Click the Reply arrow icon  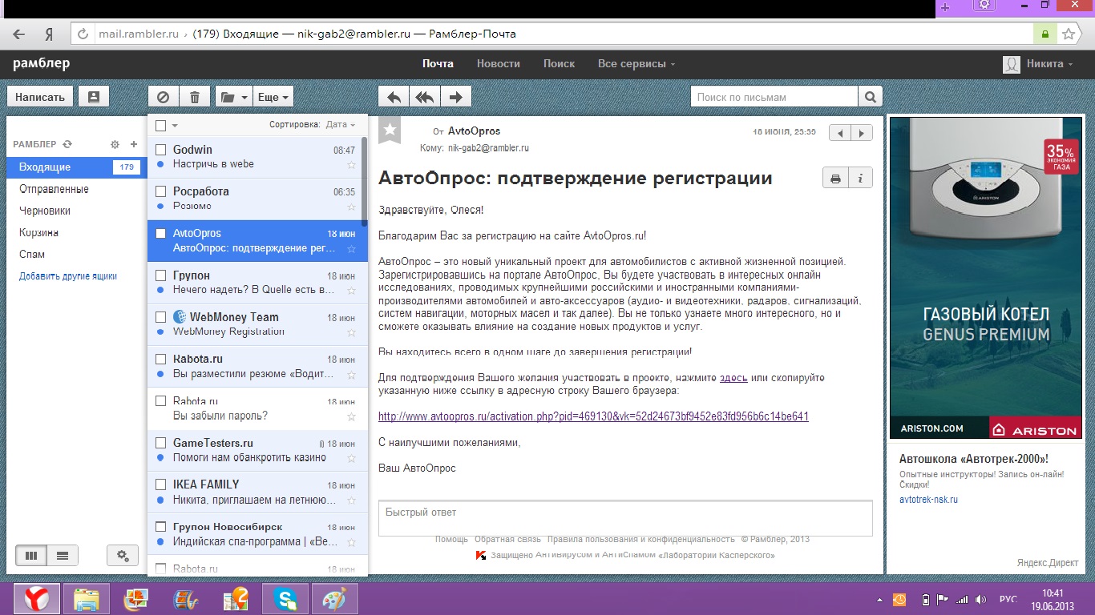tap(394, 97)
